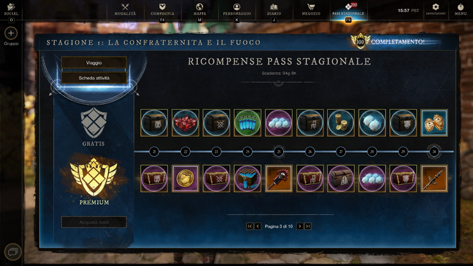Viewport: 473px width, 266px height.
Task: Select the premium gold token reward at level 22
Action: click(185, 178)
